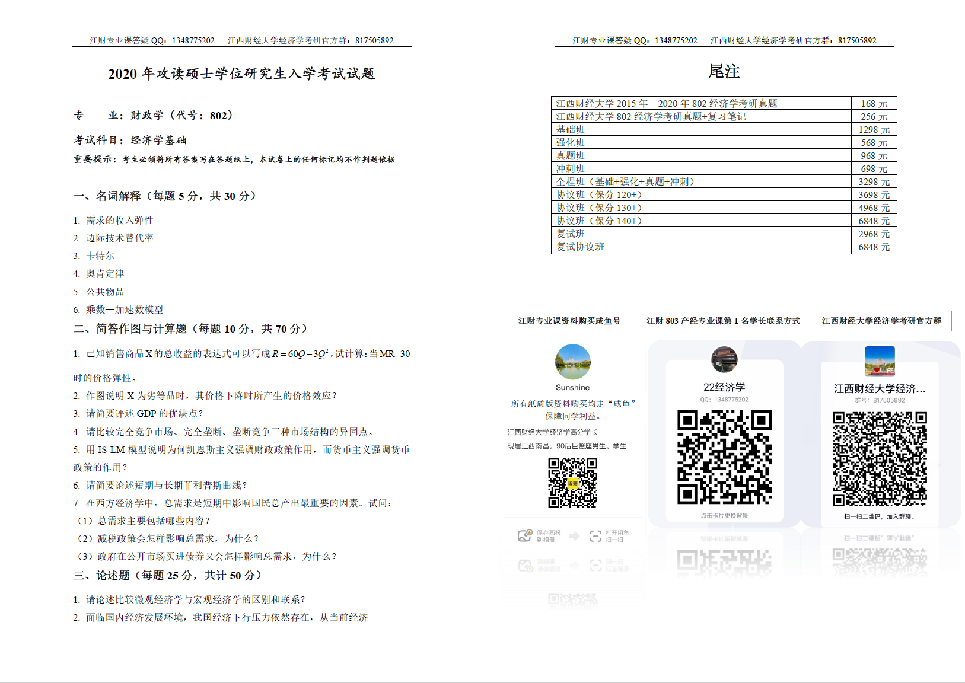965x683 pixels.
Task: Click the '168 元' price cell
Action: [874, 103]
